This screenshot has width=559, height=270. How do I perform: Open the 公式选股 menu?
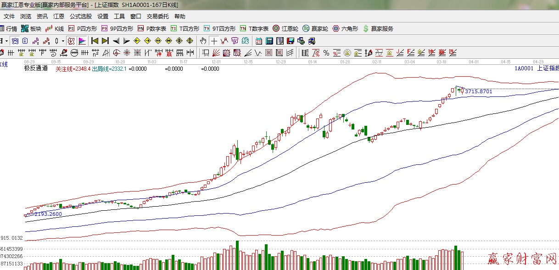coord(80,17)
